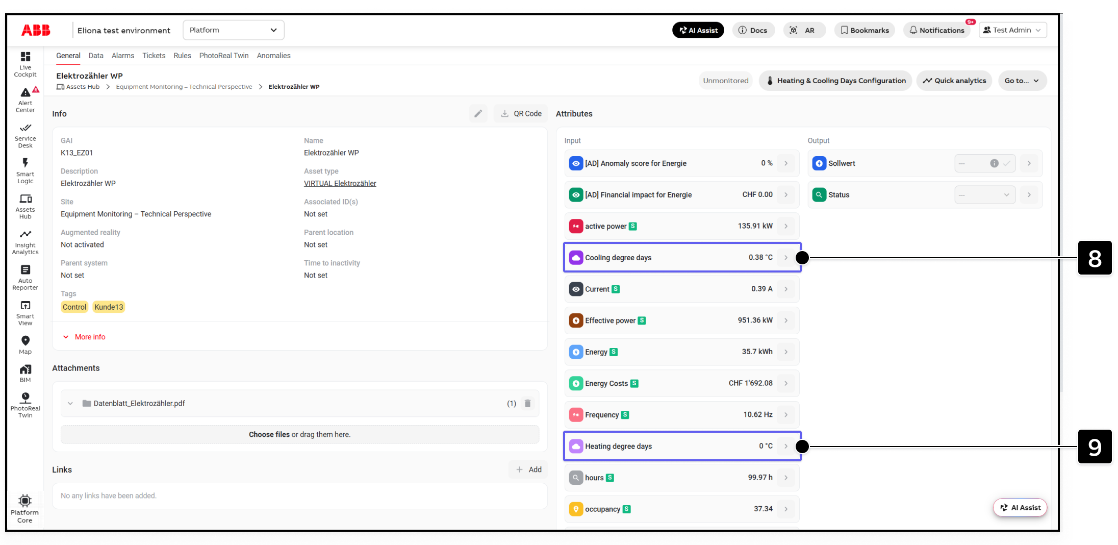Open BIM from the sidebar
Screen dimensions: 1118x545
click(25, 373)
